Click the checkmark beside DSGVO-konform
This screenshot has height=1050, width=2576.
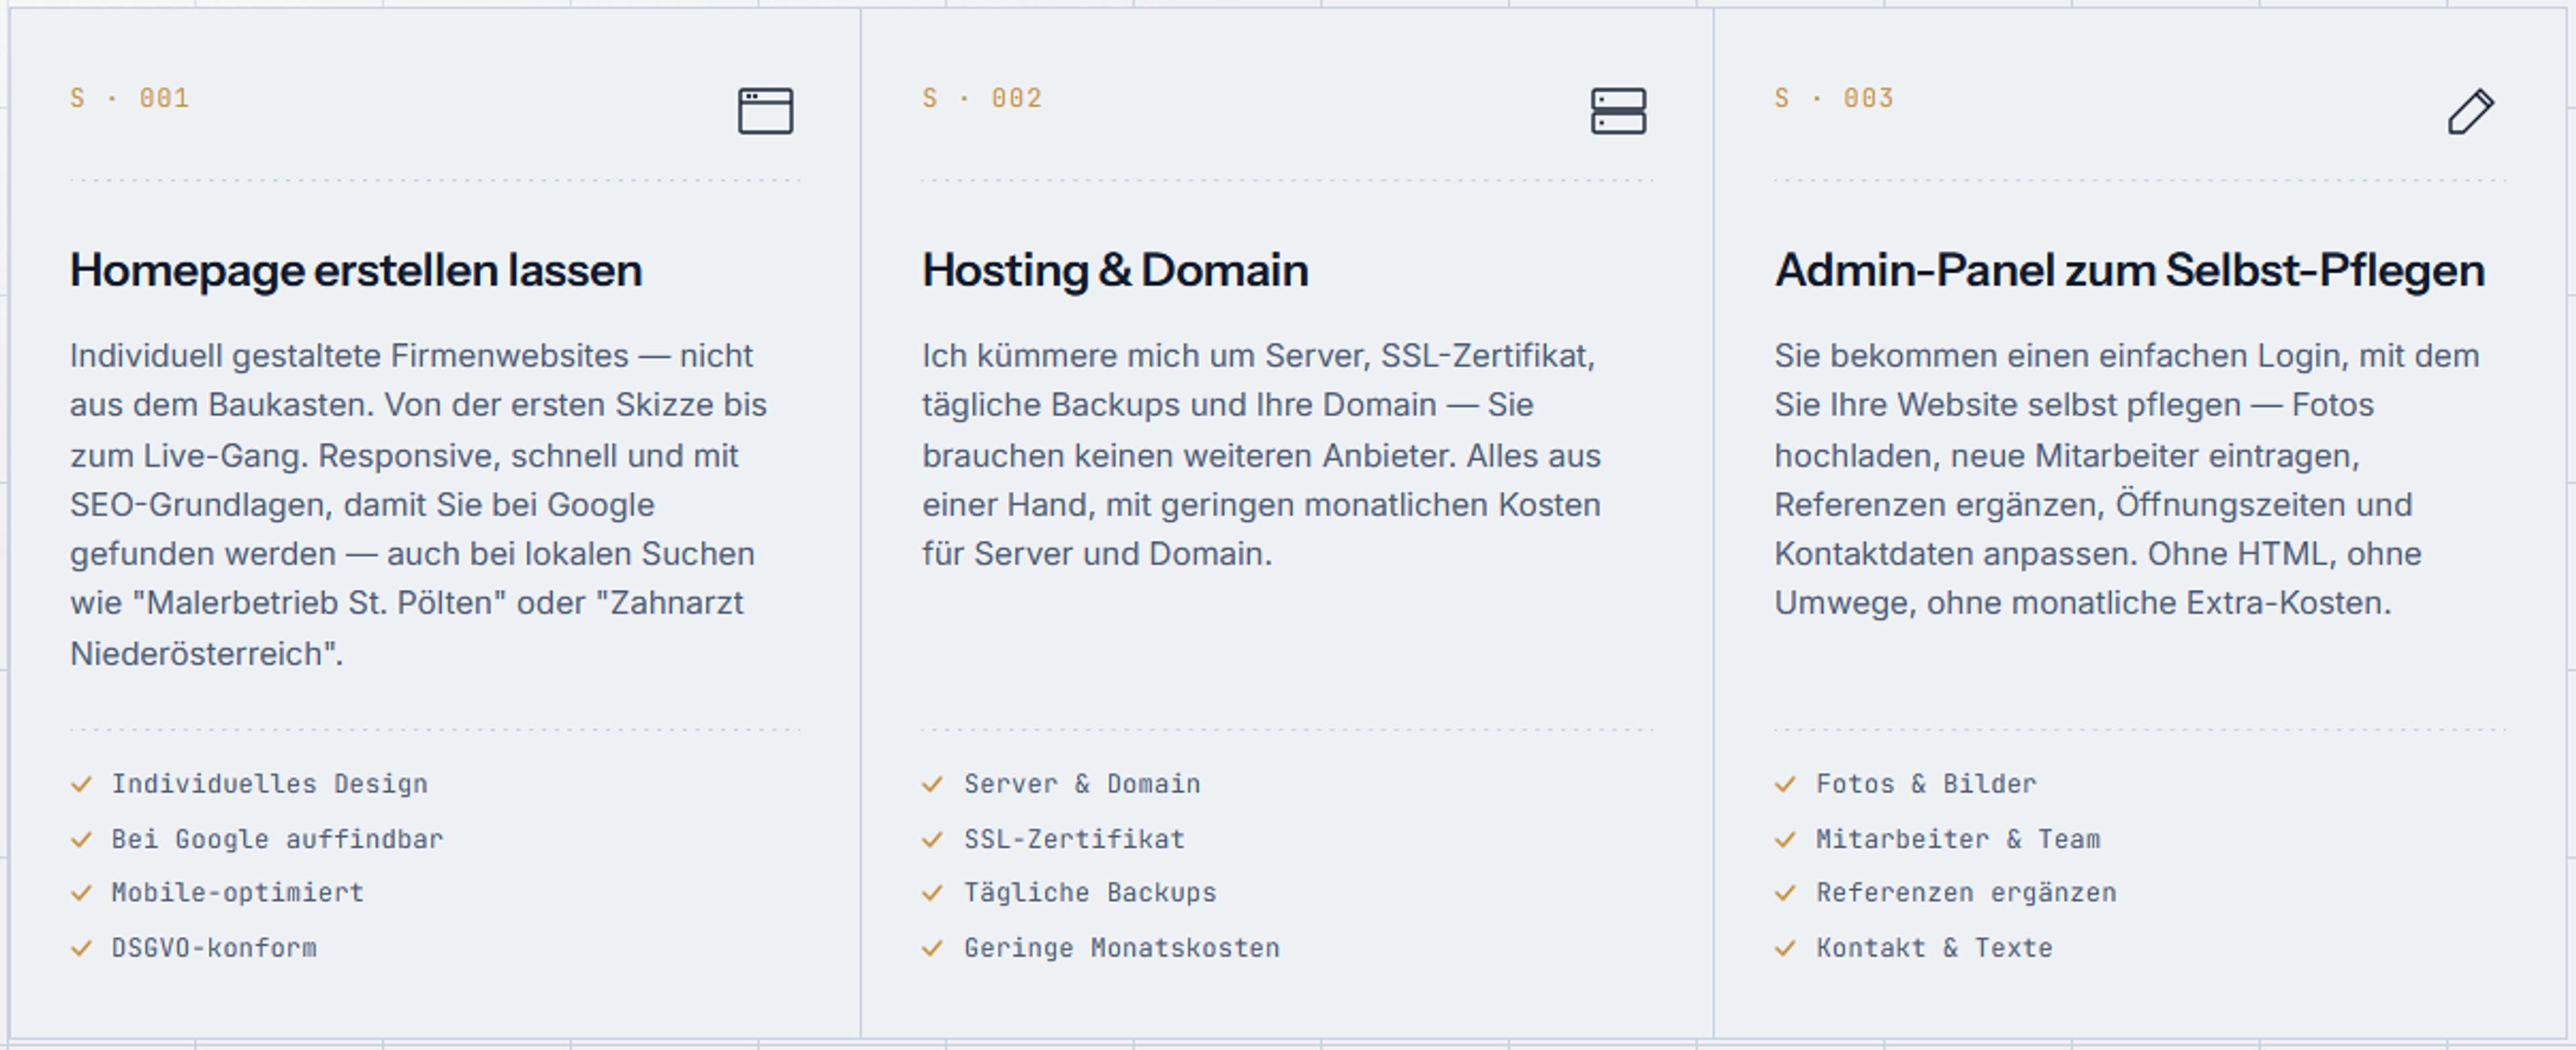[82, 948]
